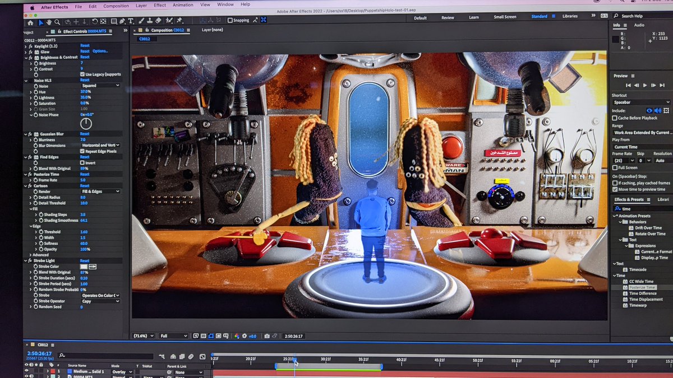This screenshot has height=378, width=673.
Task: Select the Rectangle shape tool
Action: pos(114,22)
